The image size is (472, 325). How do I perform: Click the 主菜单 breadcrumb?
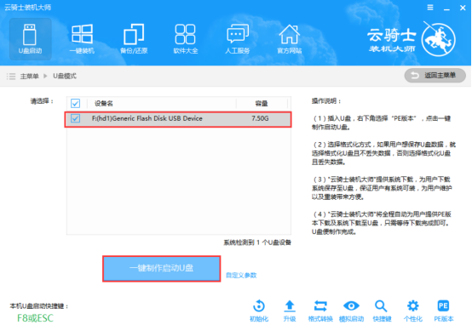click(29, 76)
